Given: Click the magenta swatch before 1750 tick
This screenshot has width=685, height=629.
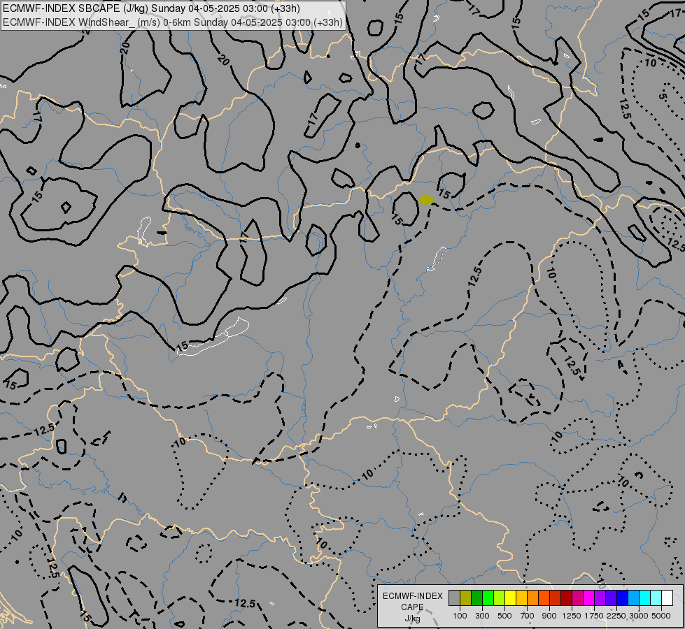Looking at the screenshot, I should [x=589, y=598].
